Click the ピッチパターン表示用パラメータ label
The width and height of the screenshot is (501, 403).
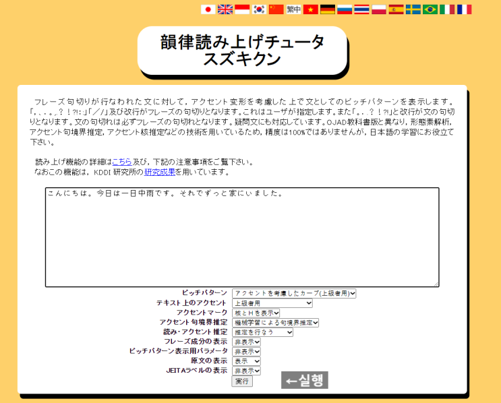(x=178, y=351)
